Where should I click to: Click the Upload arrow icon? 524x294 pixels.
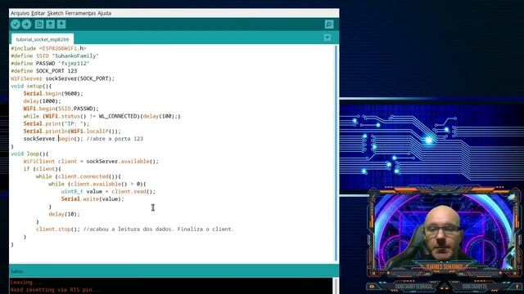(26, 24)
